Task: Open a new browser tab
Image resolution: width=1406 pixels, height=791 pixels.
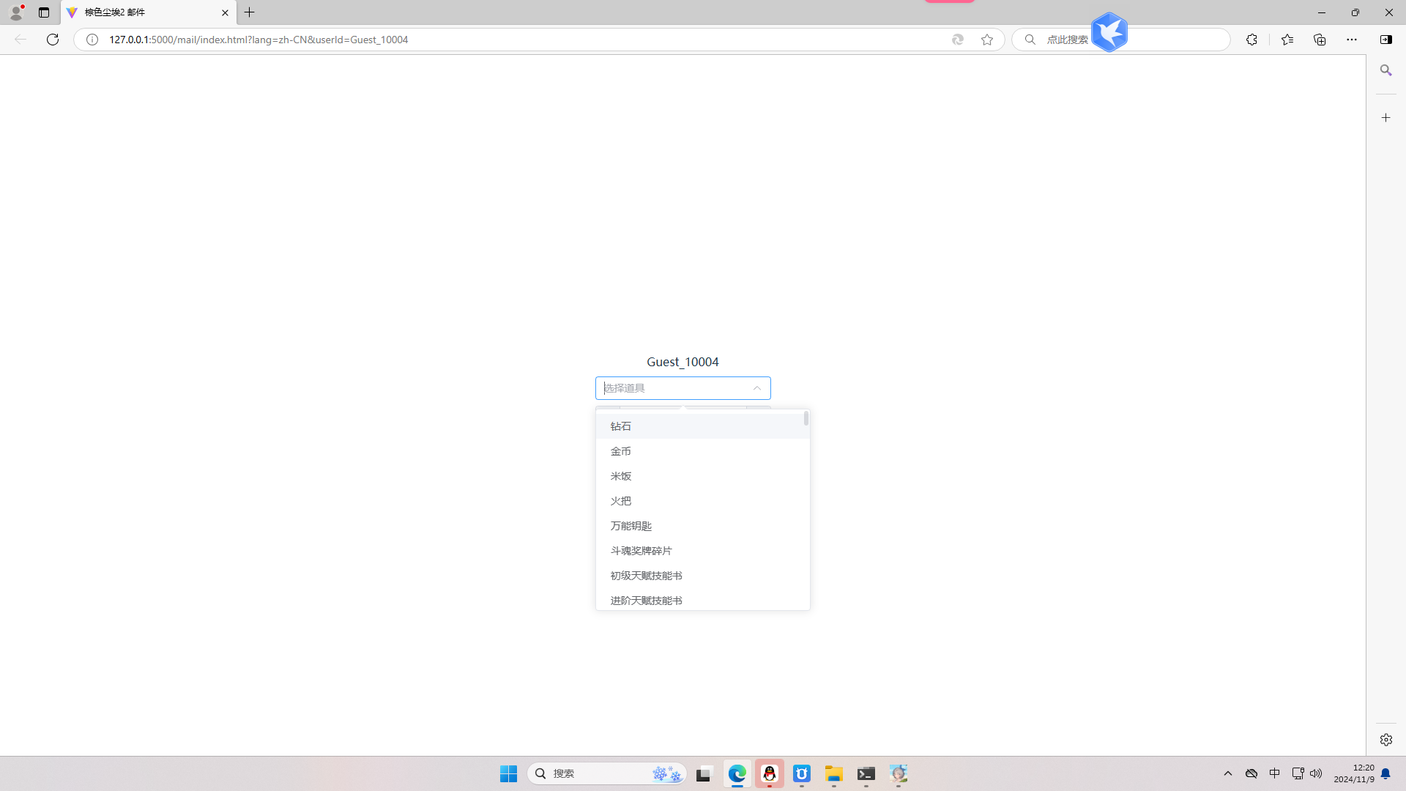Action: [x=250, y=12]
